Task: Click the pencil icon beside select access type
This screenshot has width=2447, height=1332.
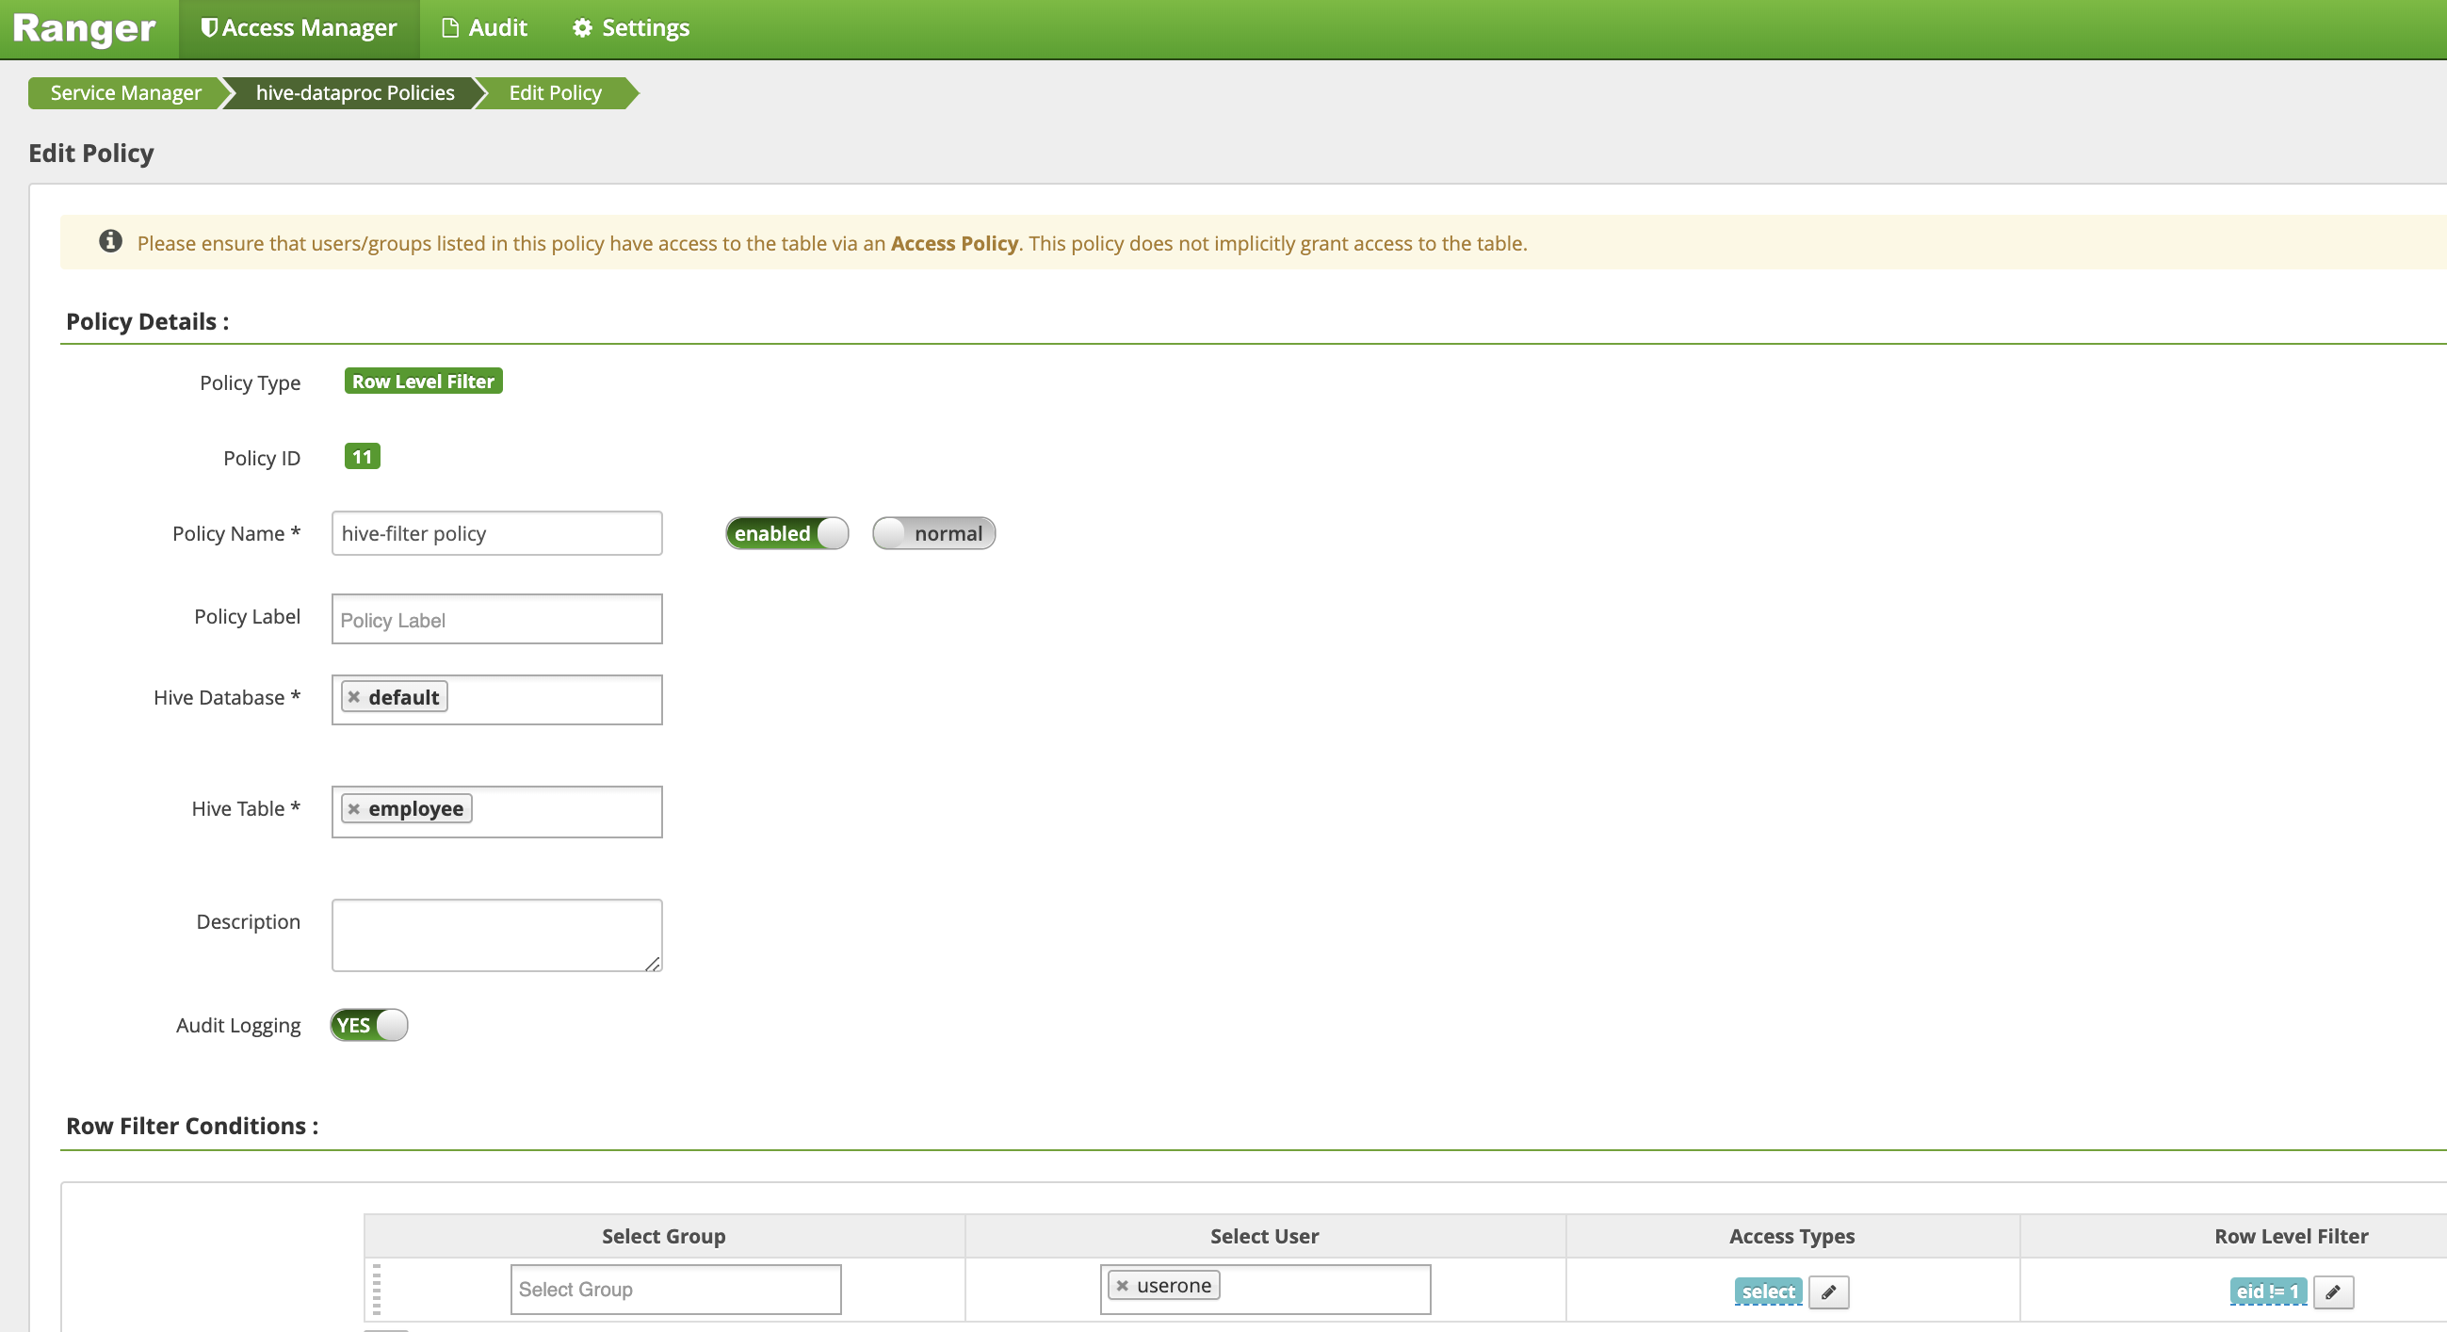Action: [x=1827, y=1291]
